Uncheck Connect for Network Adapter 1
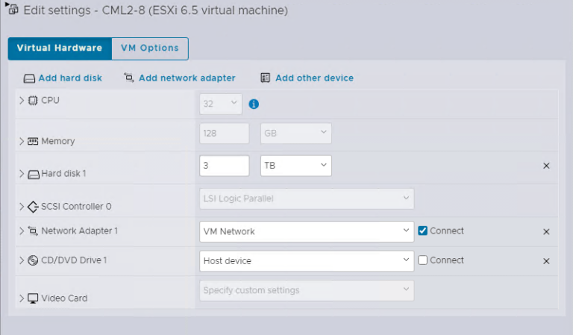Viewport: 573px width, 335px height. pyautogui.click(x=423, y=231)
